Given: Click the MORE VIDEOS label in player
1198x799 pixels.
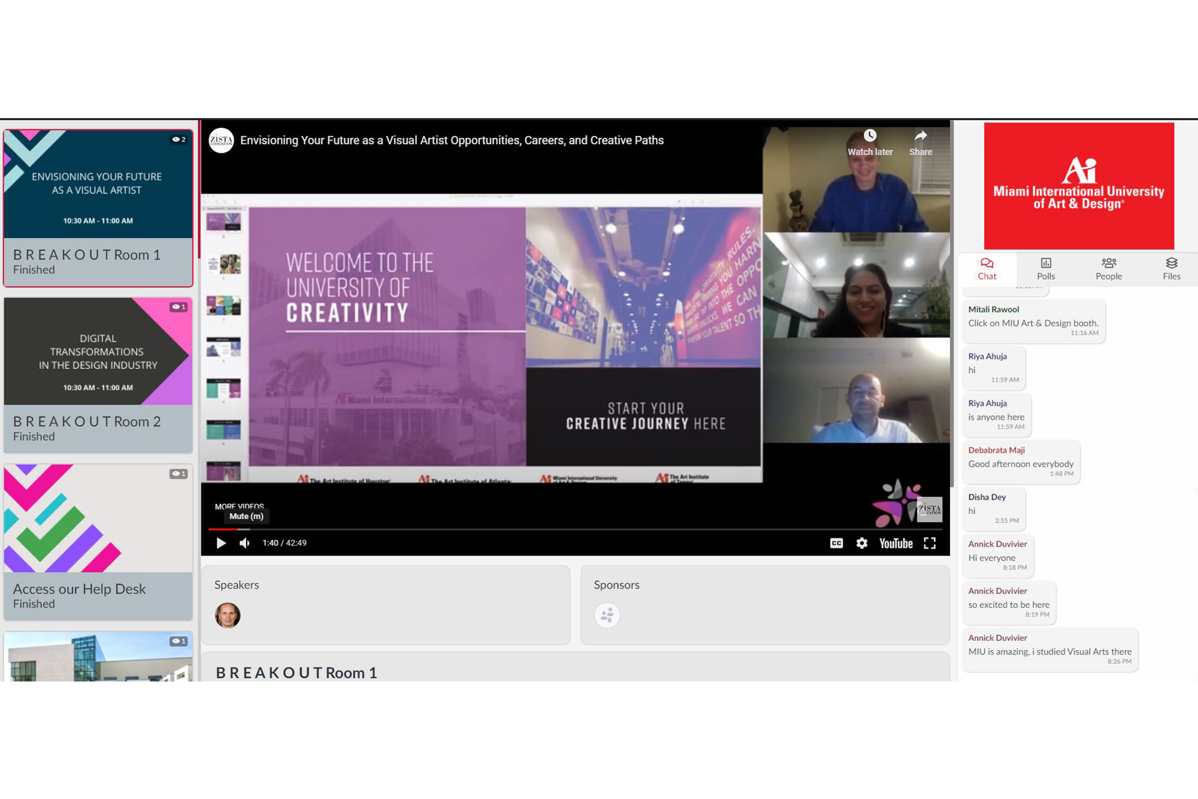Looking at the screenshot, I should tap(239, 506).
